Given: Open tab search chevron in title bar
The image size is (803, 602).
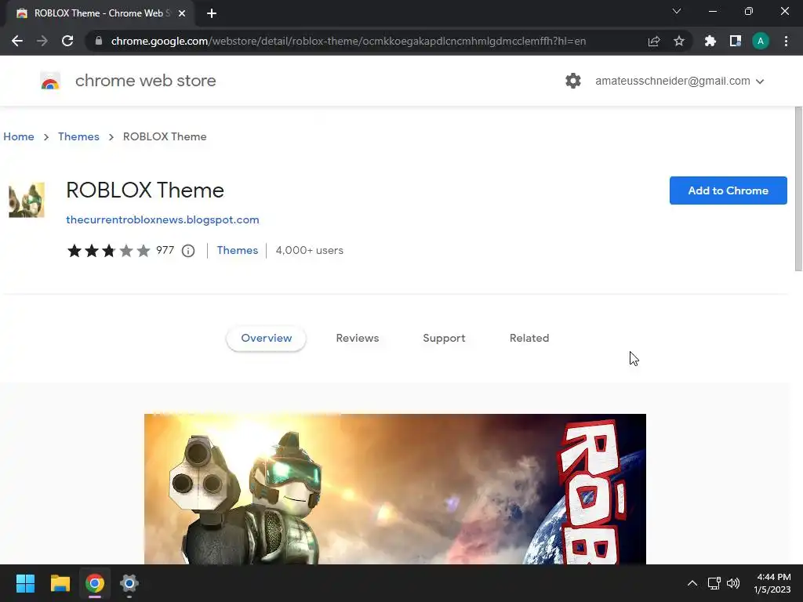Looking at the screenshot, I should [677, 11].
